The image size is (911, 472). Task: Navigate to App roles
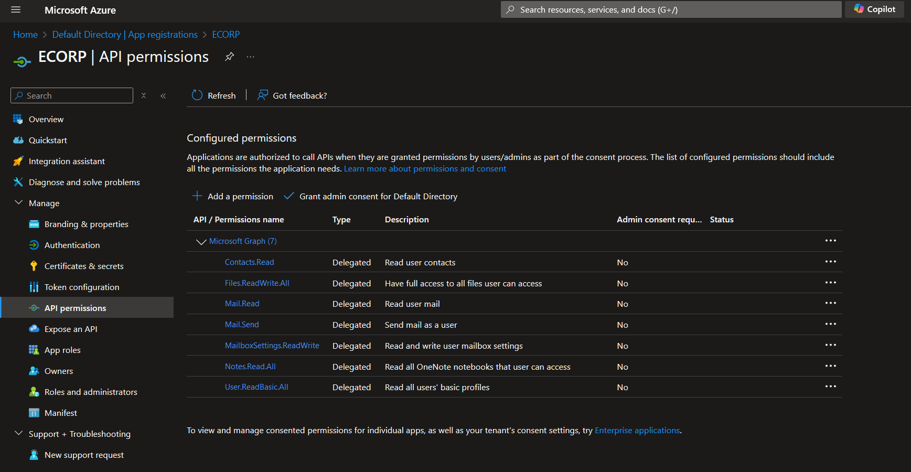(62, 350)
